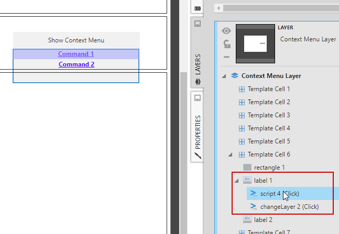Toggle visibility eye of Context Menu Layer
This screenshot has width=339, height=234.
(226, 31)
